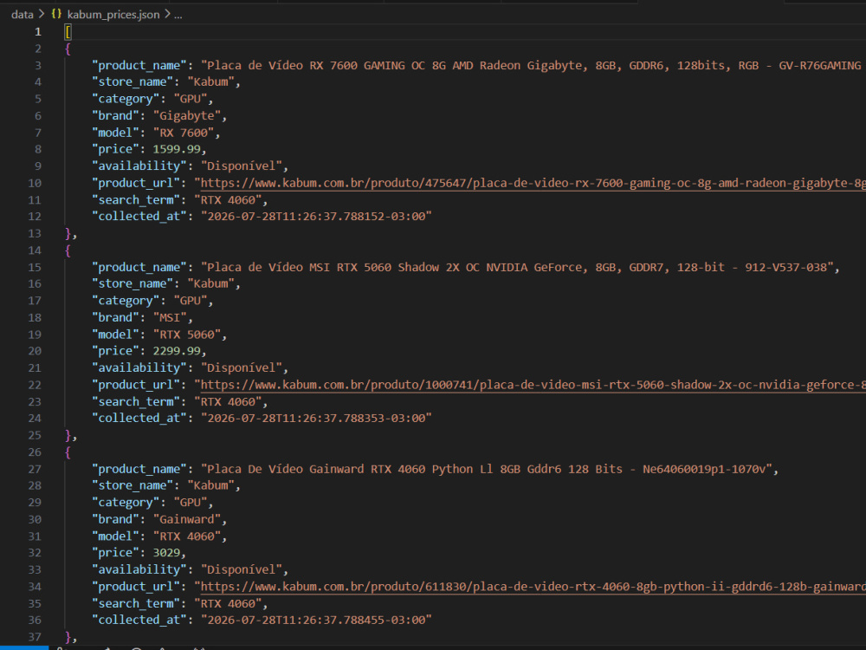
Task: Click the JSON braces file icon in breadcrumb
Action: pyautogui.click(x=56, y=14)
